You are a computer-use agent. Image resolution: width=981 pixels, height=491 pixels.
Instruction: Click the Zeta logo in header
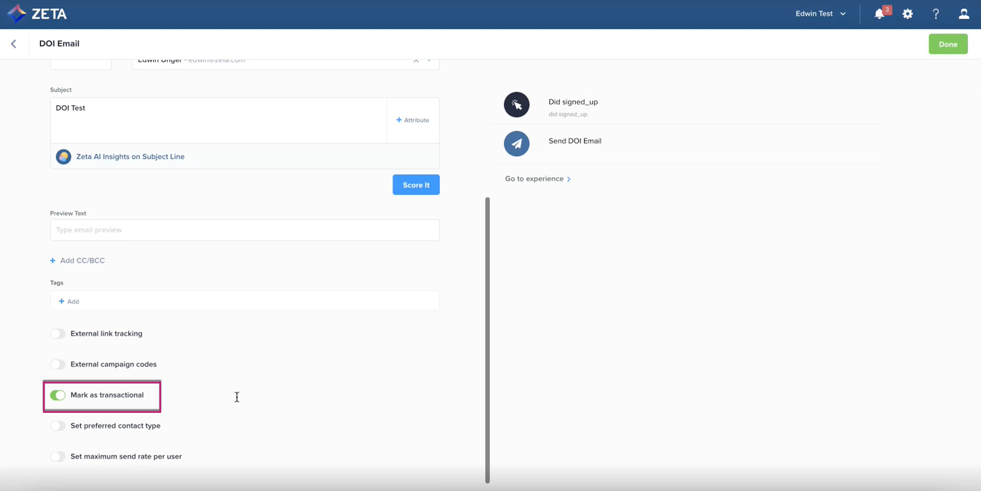37,14
